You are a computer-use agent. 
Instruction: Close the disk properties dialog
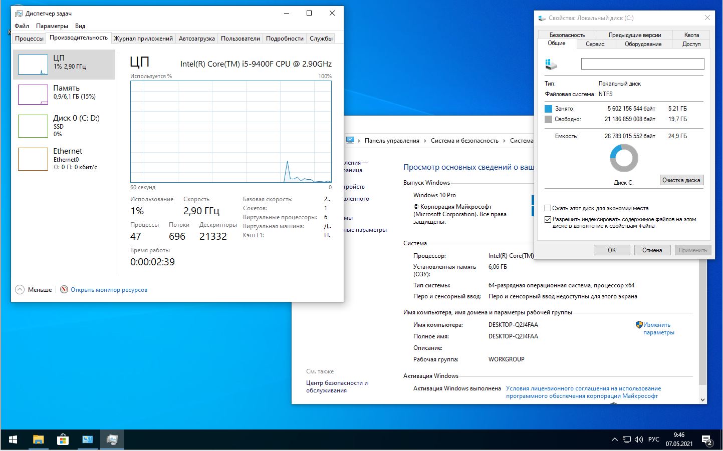707,18
